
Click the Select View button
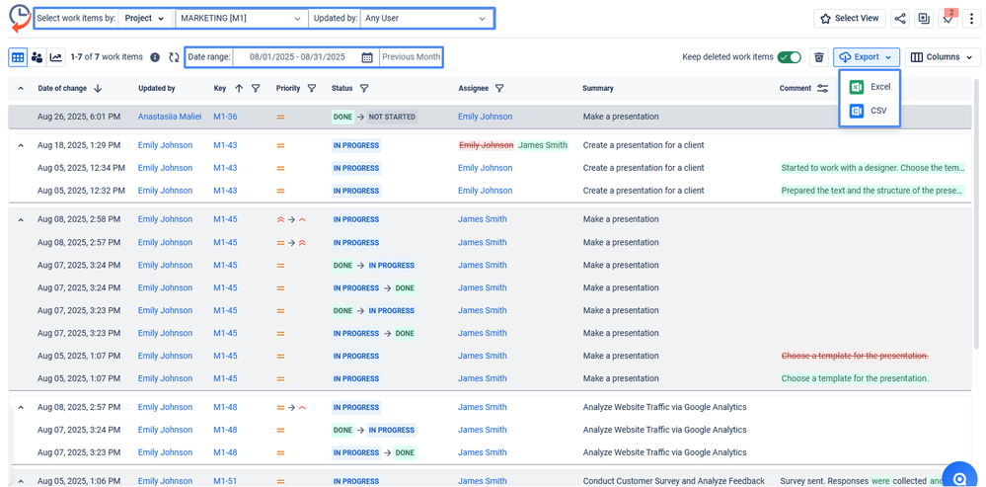coord(849,18)
